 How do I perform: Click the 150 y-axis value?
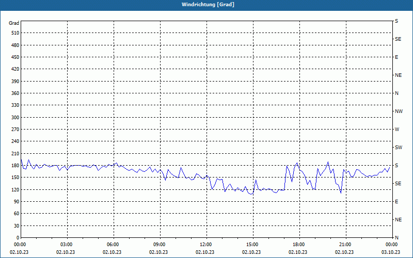tap(15, 178)
